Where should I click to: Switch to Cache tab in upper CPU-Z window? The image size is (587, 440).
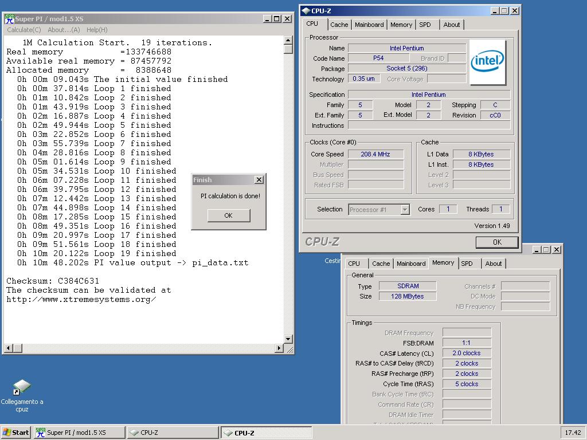click(x=339, y=25)
